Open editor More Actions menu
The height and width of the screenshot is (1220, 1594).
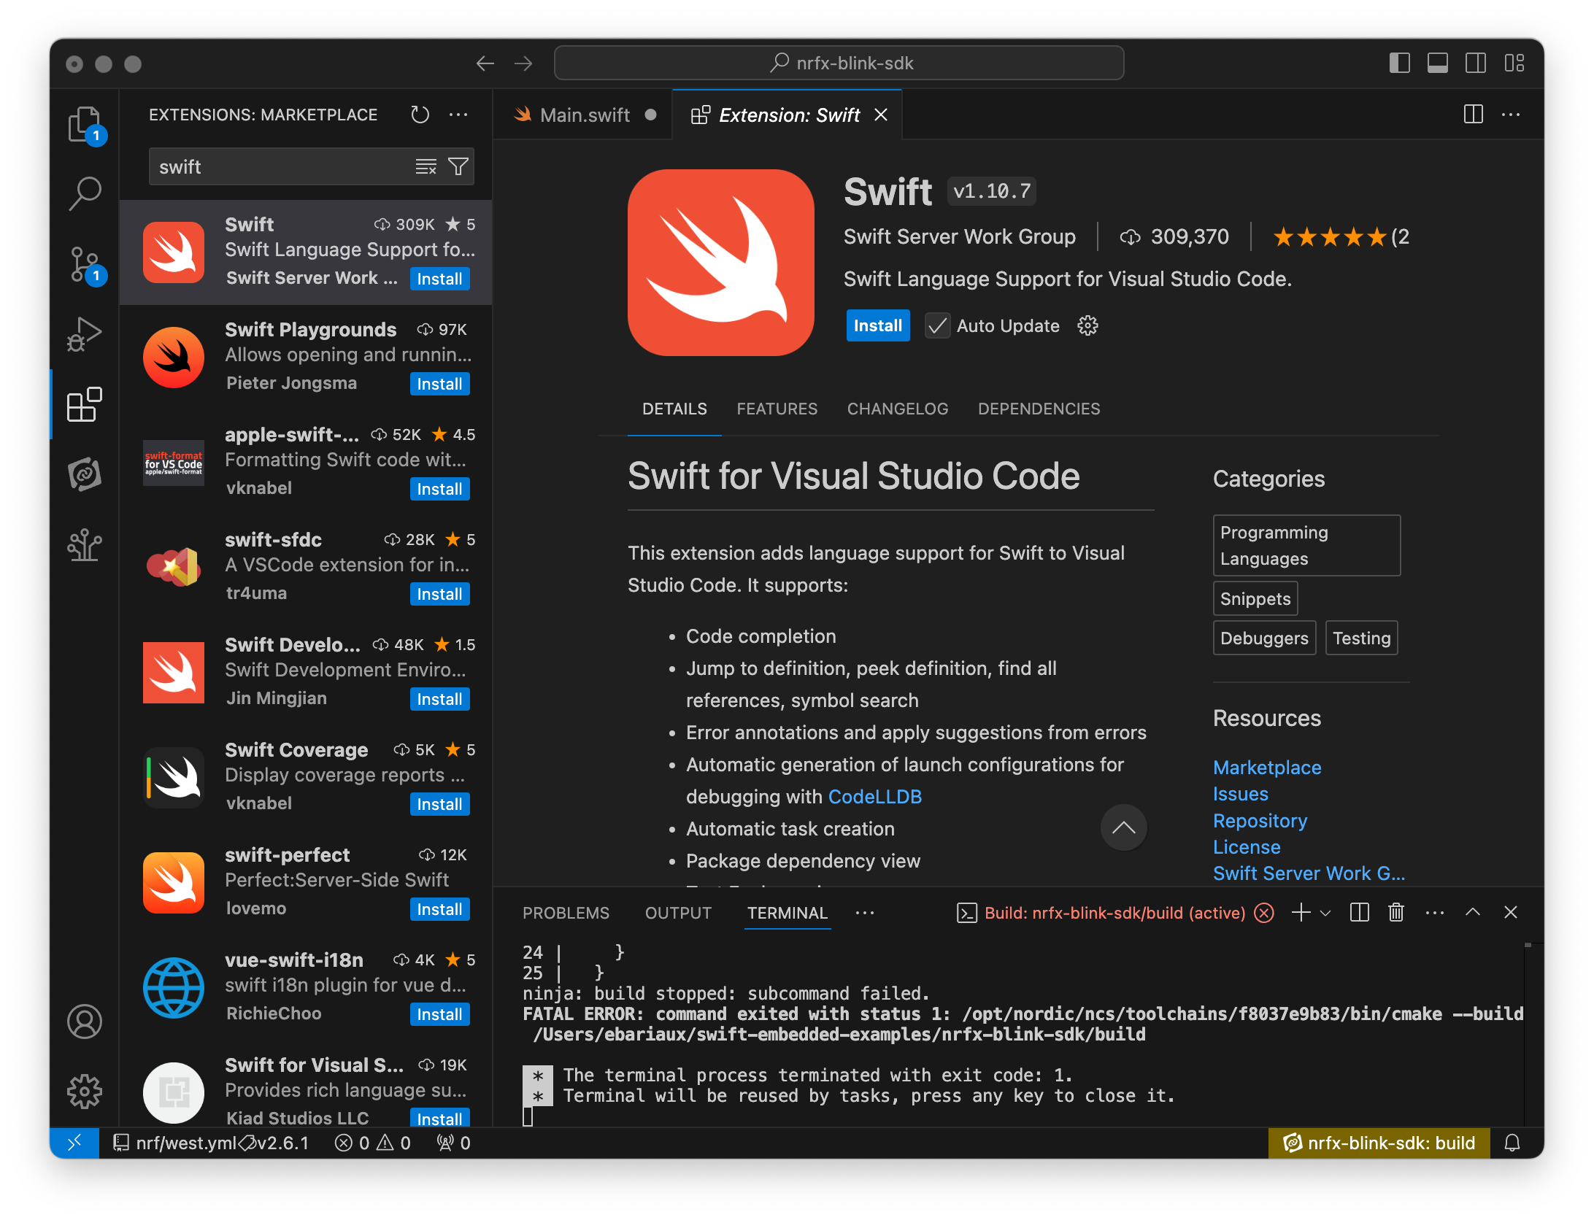click(1511, 115)
